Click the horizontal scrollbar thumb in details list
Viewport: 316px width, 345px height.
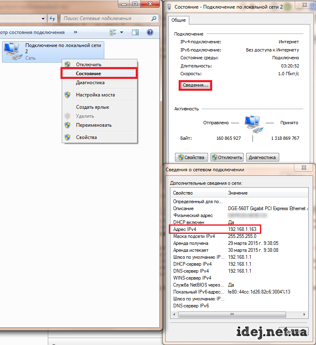(232, 314)
